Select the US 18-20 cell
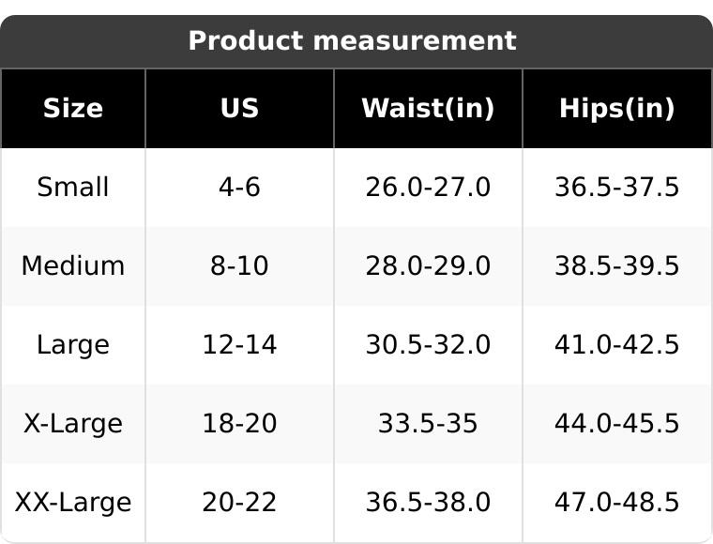 point(239,424)
